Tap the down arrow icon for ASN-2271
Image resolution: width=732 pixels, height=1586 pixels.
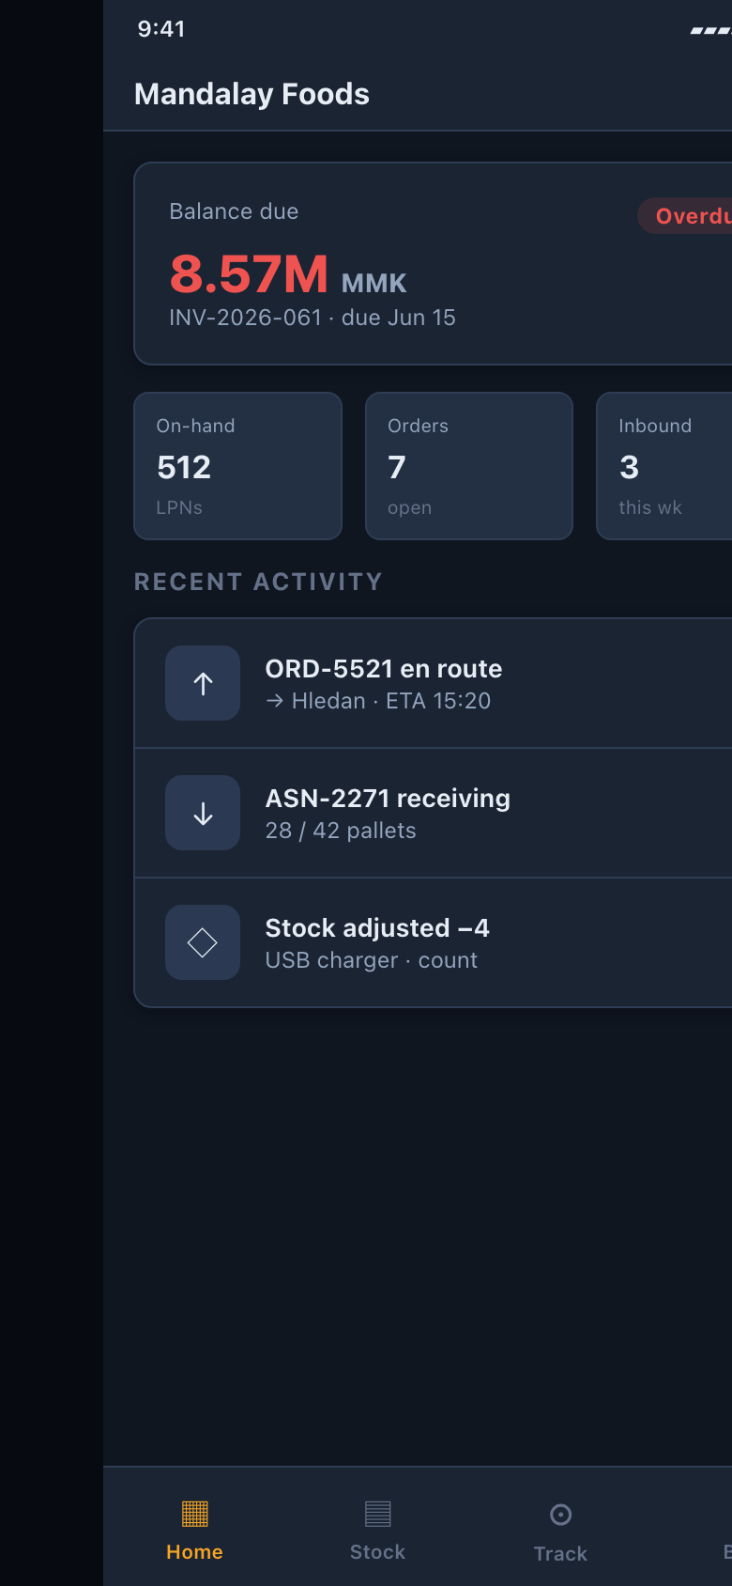click(203, 813)
